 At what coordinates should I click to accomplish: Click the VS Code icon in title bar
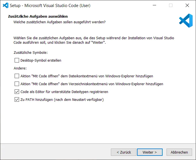click(x=6, y=5)
